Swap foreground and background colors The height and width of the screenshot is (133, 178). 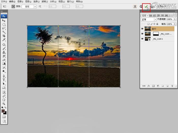click(x=5, y=107)
